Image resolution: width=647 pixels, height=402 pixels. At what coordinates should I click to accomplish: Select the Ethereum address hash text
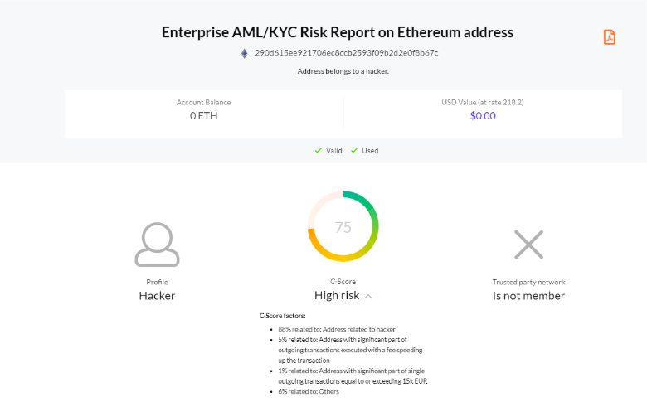346,53
